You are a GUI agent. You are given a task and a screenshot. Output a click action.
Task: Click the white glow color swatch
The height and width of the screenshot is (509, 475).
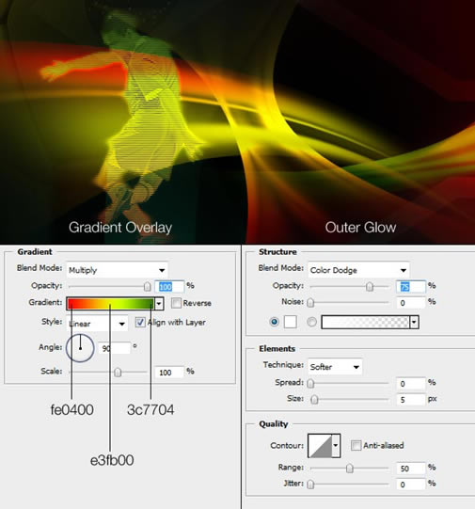pyautogui.click(x=290, y=322)
